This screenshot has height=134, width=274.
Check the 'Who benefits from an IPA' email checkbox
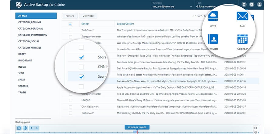(x=70, y=37)
